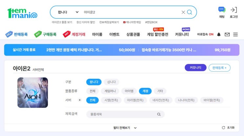This screenshot has width=244, height=136.
Task: Open the hamburger menu icon
Action: point(235,34)
